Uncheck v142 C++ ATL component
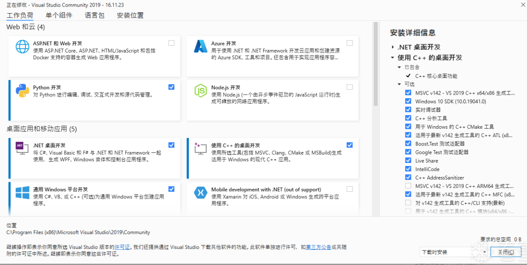Screen dimensions: 527x265 pos(408,135)
